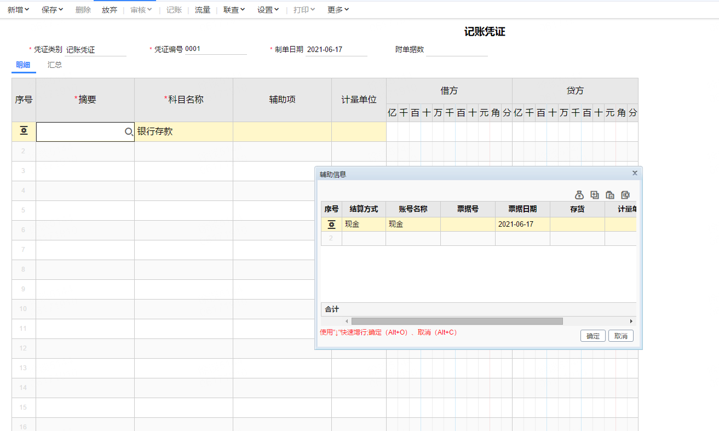Screen dimensions: 719x431
Task: Click the 存货 column header
Action: (x=577, y=209)
